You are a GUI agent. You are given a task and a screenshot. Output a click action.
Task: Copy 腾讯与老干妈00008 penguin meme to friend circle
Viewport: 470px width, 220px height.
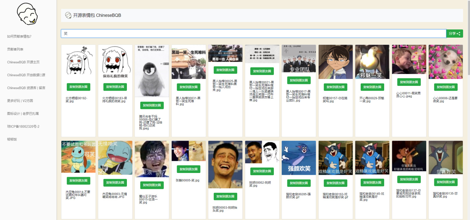point(152,105)
